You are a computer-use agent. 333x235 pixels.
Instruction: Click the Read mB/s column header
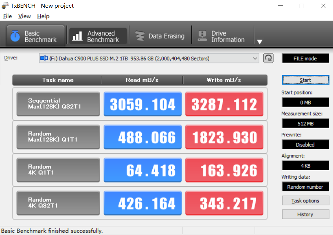click(x=142, y=80)
